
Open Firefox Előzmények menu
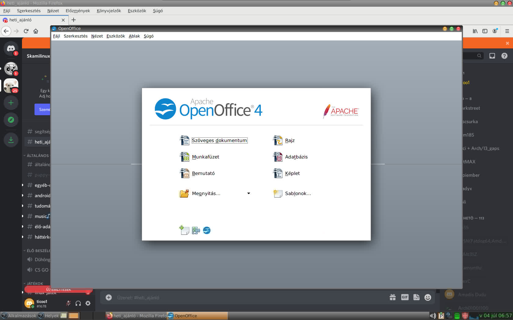point(78,11)
